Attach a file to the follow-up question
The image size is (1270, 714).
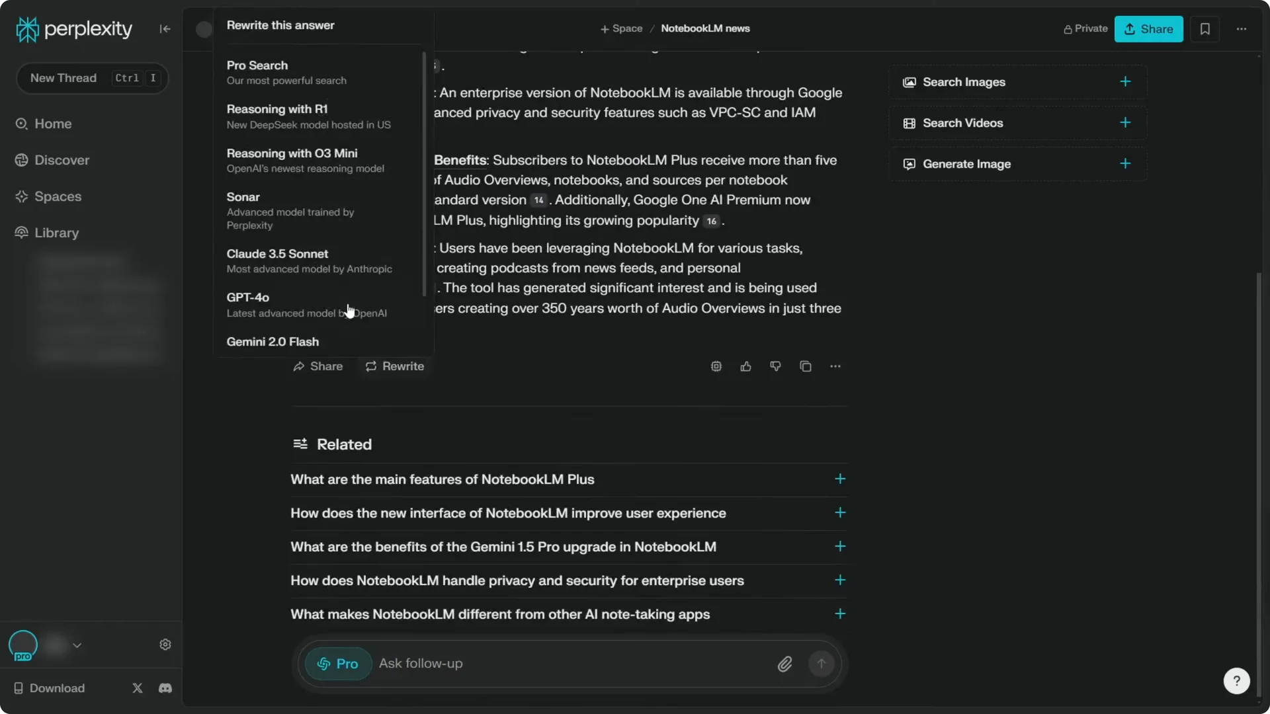pyautogui.click(x=784, y=664)
